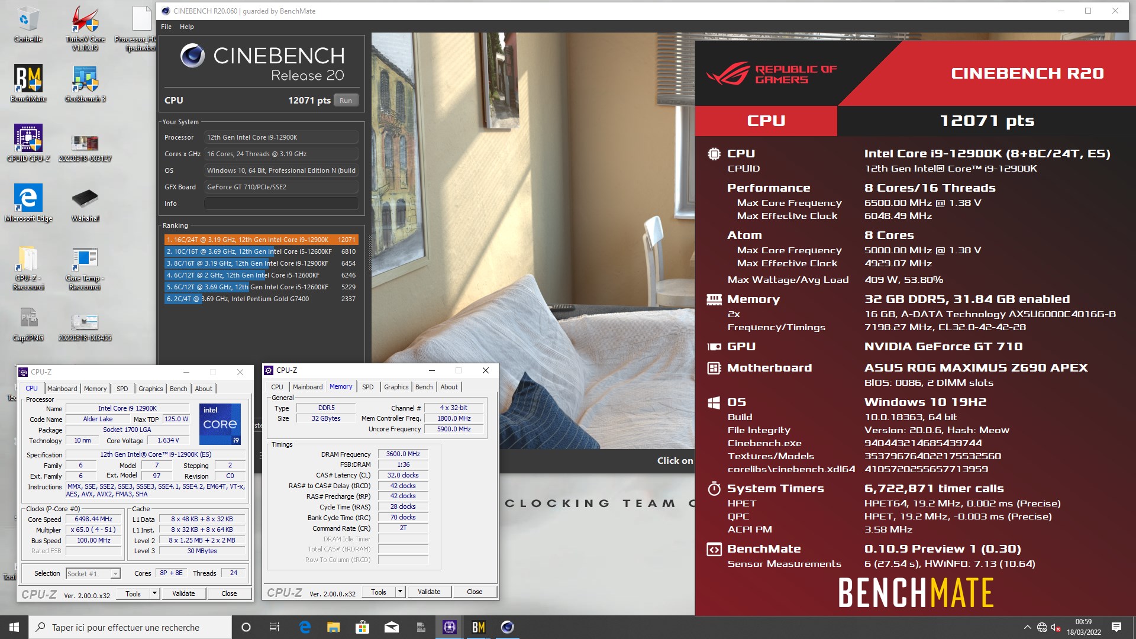Image resolution: width=1136 pixels, height=639 pixels.
Task: Open the Cinebench File menu
Action: point(166,27)
